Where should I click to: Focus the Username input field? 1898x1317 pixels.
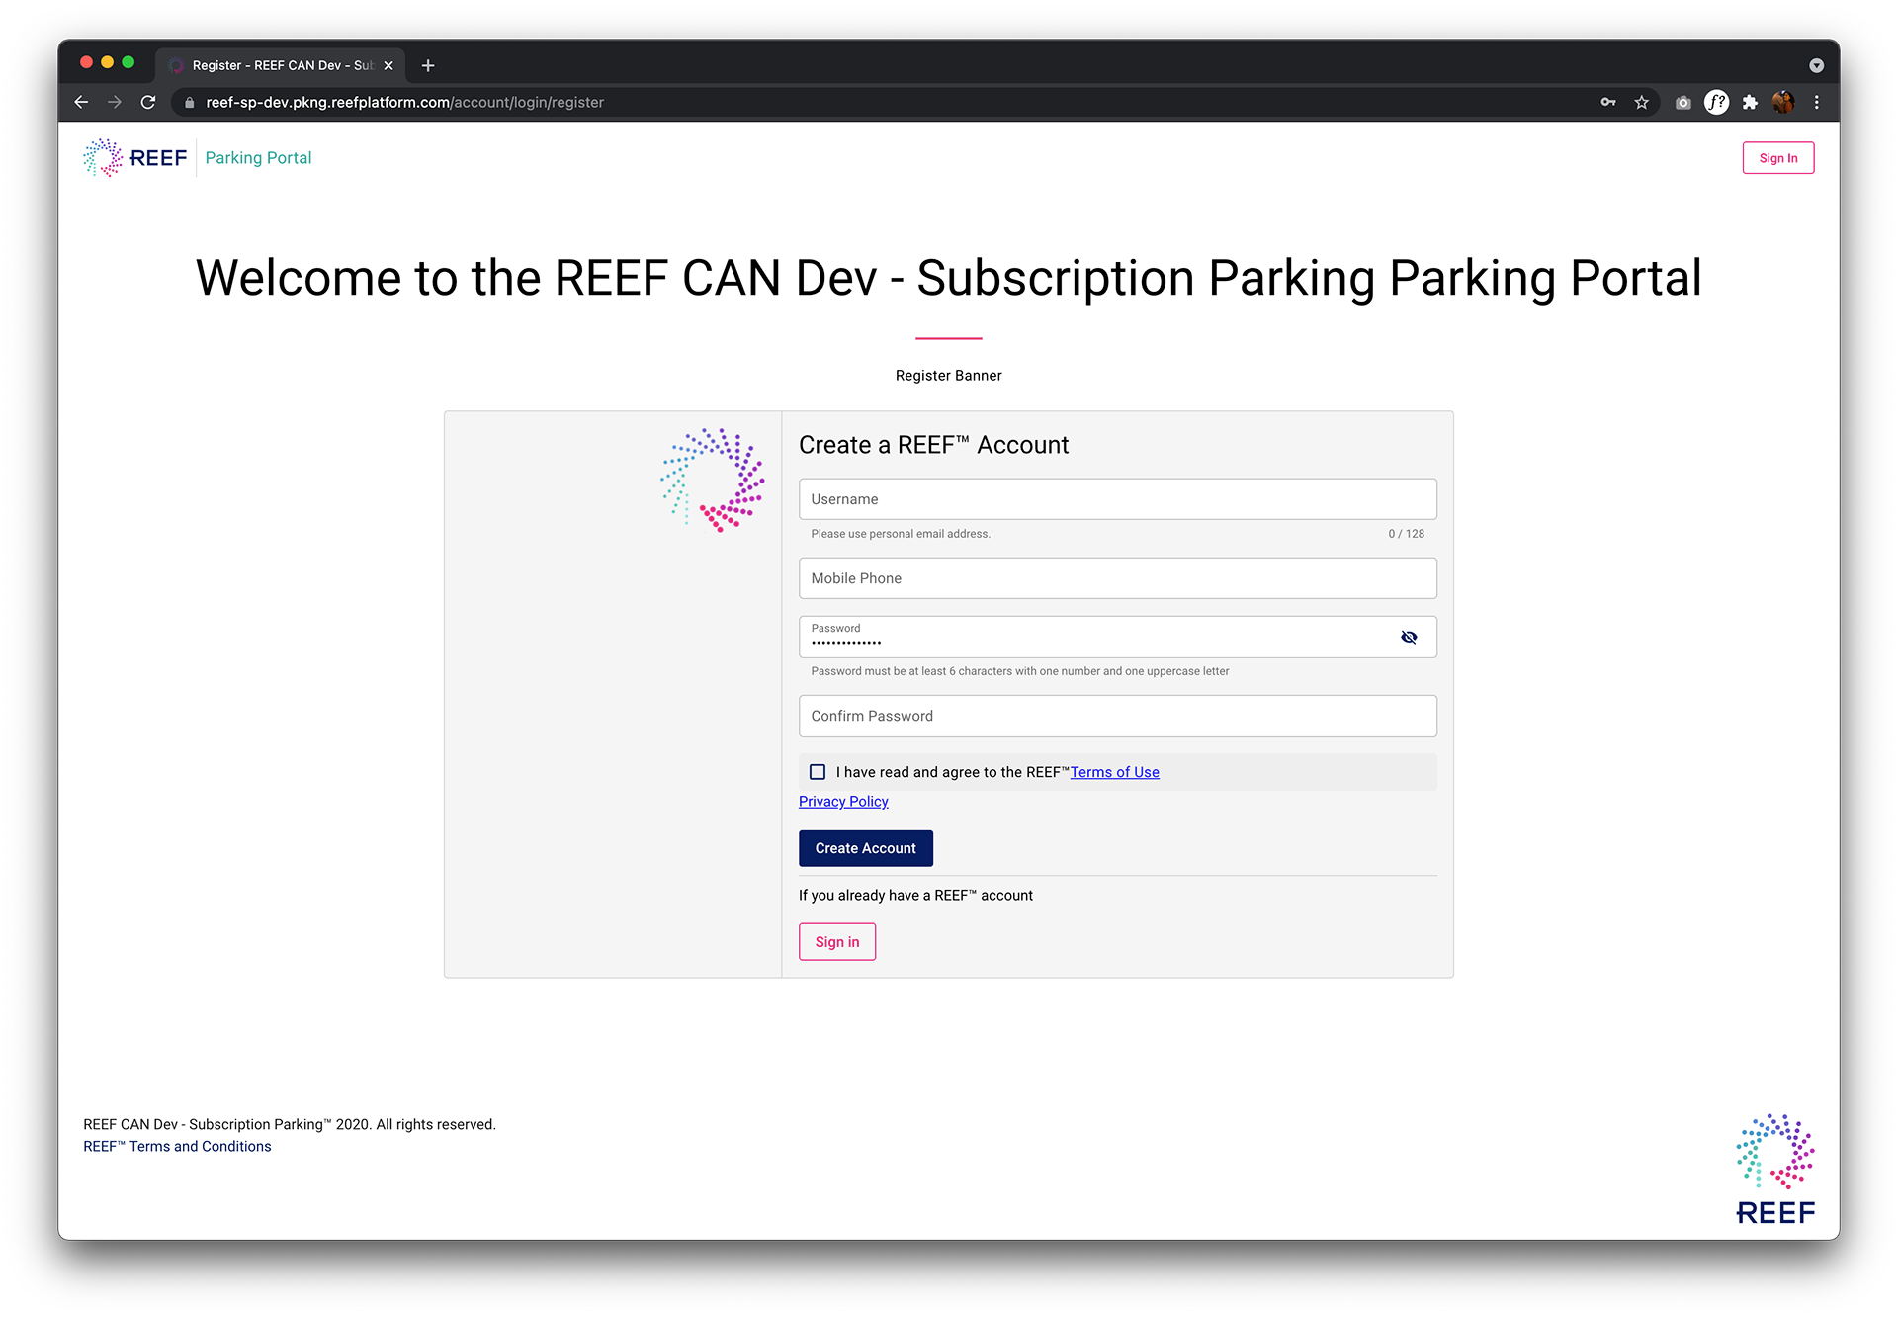(1117, 499)
